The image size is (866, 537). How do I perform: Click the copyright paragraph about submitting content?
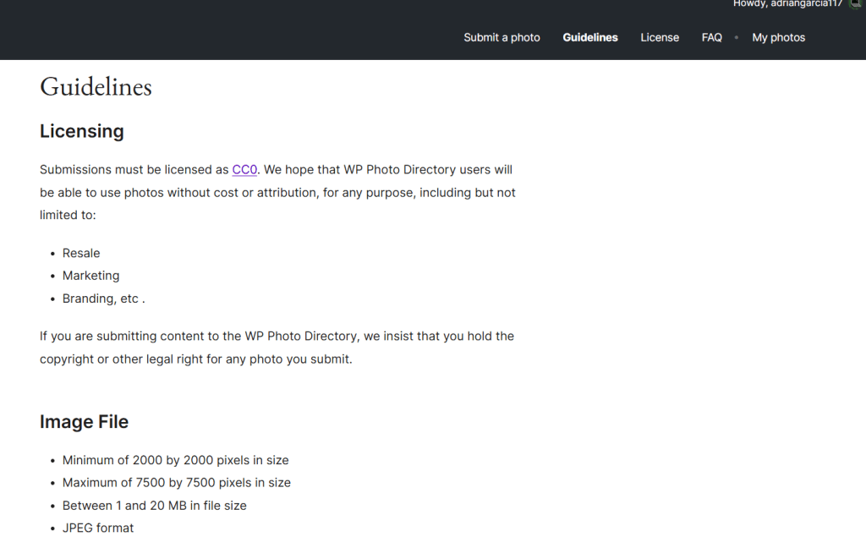[x=277, y=348]
